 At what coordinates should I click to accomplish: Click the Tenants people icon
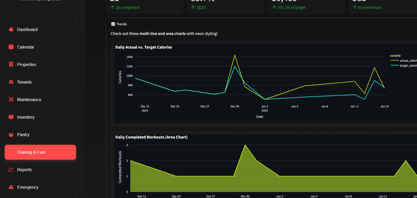11,82
